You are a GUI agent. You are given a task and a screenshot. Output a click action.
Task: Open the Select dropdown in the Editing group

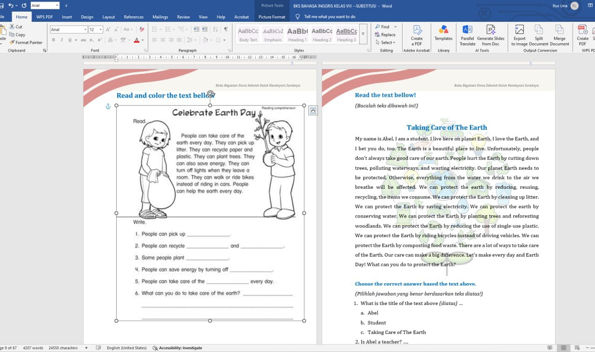point(385,42)
